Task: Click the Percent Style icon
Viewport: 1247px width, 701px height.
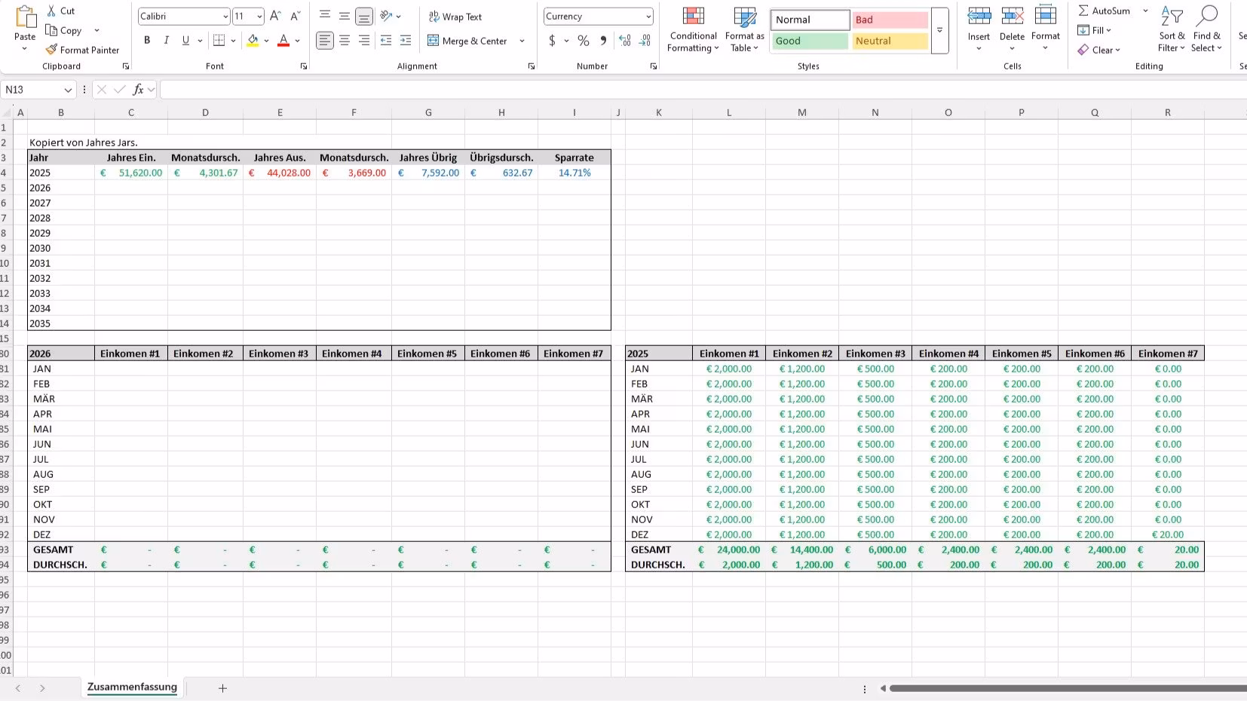Action: point(584,41)
